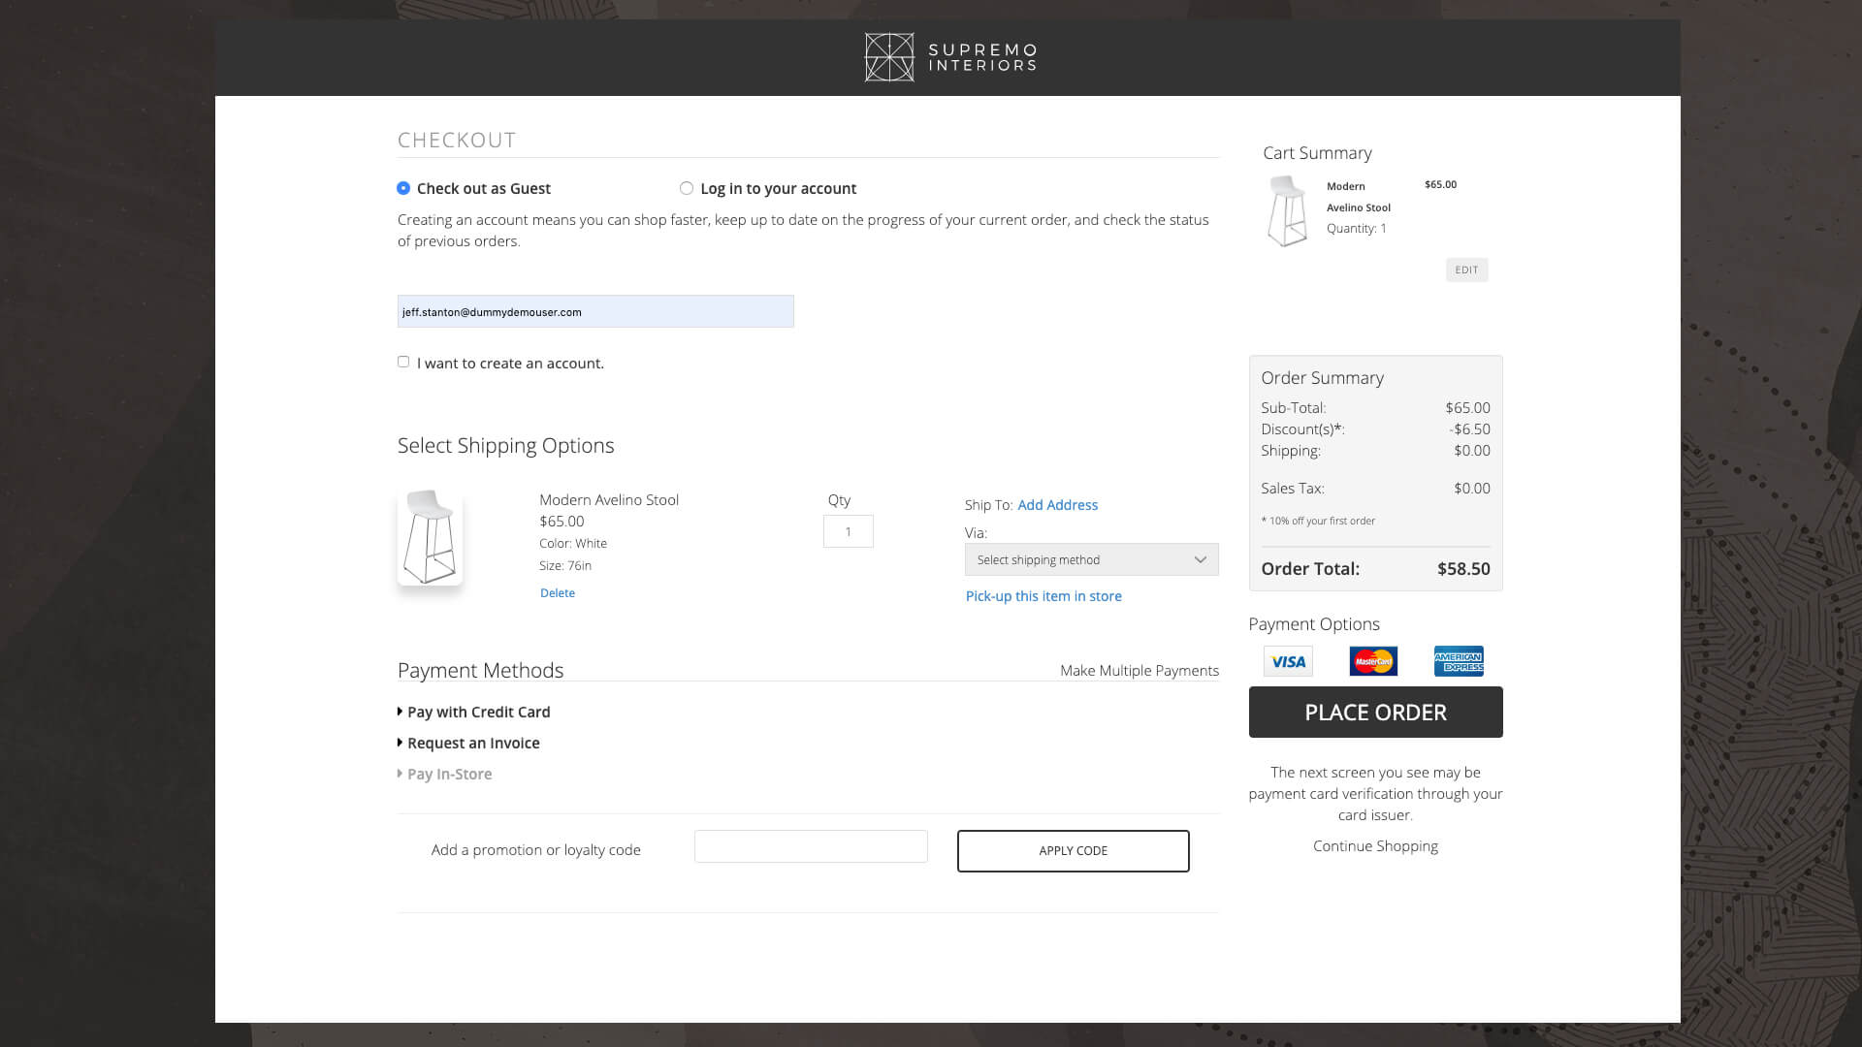Click the Visa payment icon
Viewport: 1862px width, 1047px height.
[x=1287, y=661]
